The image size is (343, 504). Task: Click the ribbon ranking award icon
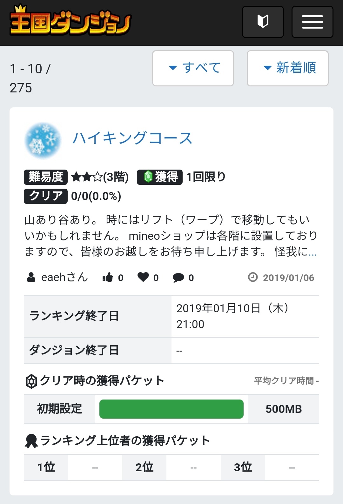click(x=31, y=441)
